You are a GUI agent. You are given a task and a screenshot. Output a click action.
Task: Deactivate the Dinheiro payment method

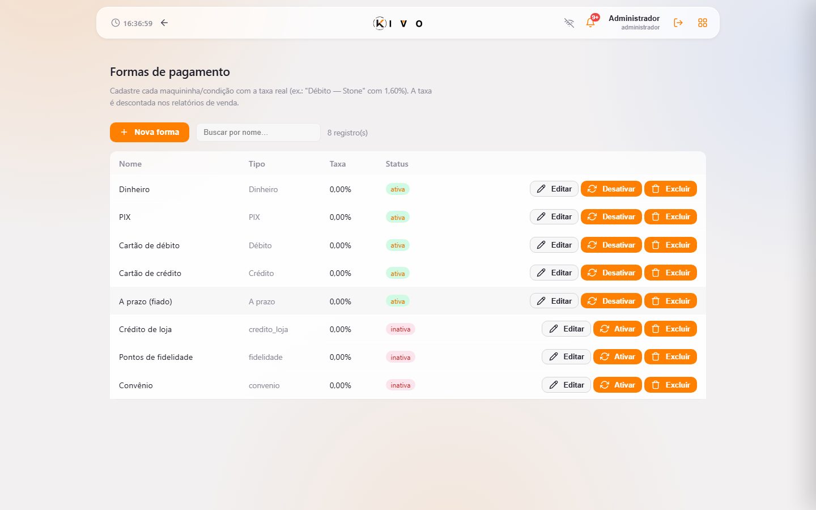pyautogui.click(x=611, y=189)
